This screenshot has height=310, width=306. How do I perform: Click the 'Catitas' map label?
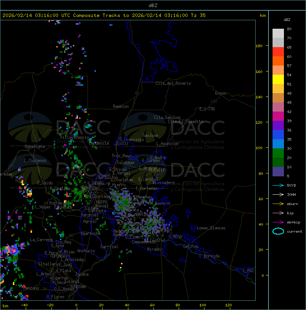point(191,246)
